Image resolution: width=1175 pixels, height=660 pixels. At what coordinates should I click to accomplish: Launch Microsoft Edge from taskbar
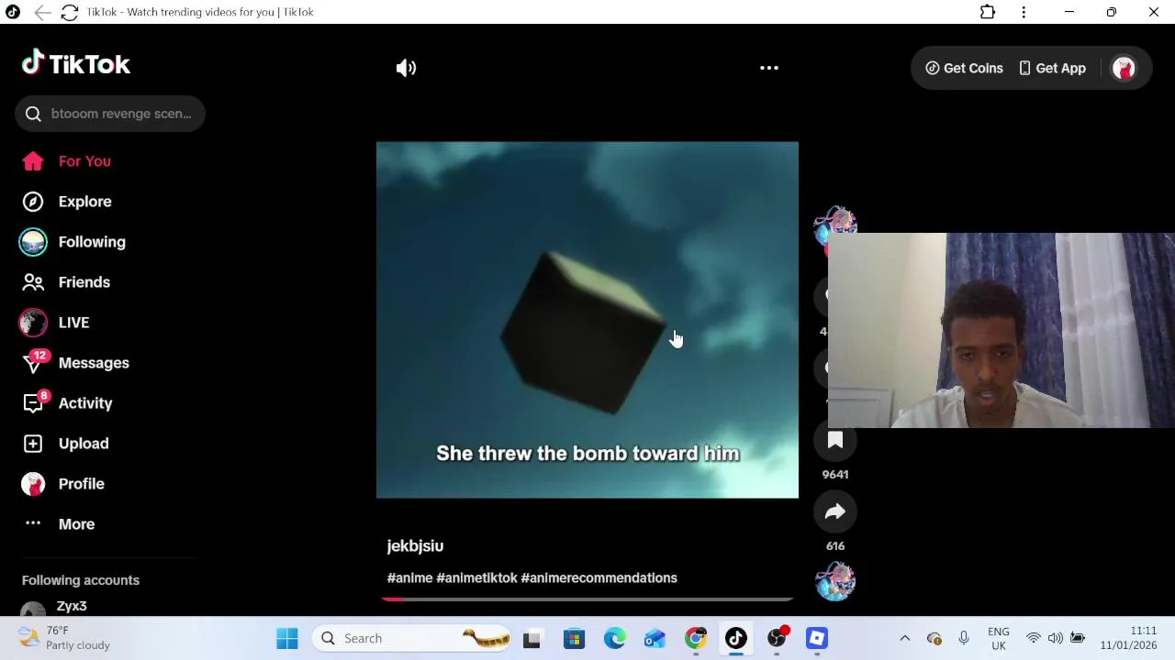tap(614, 638)
